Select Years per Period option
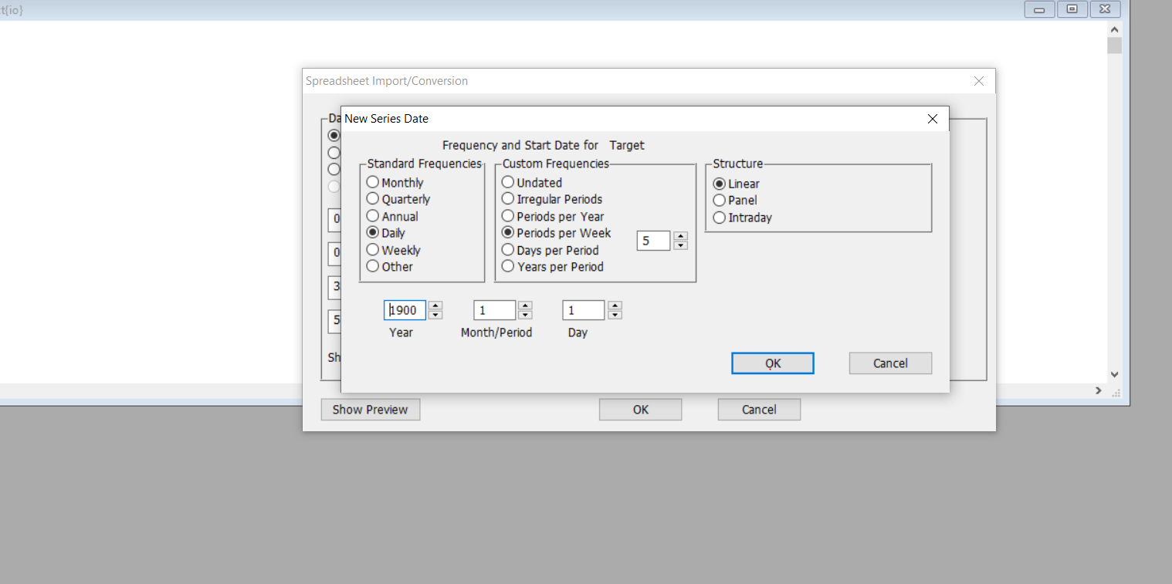 [508, 266]
